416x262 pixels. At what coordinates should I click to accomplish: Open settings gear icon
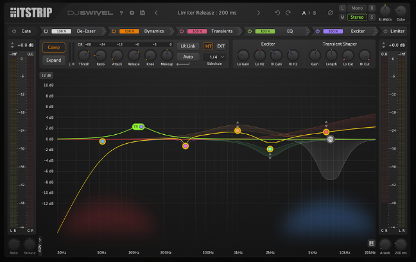pyautogui.click(x=132, y=13)
